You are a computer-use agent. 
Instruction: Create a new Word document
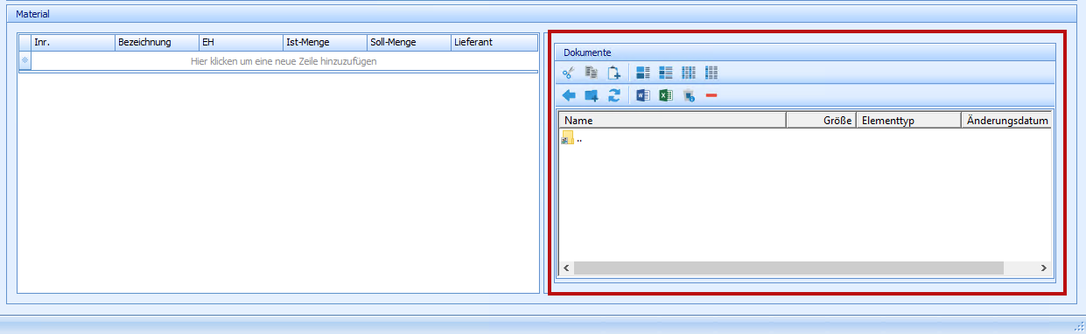click(642, 95)
